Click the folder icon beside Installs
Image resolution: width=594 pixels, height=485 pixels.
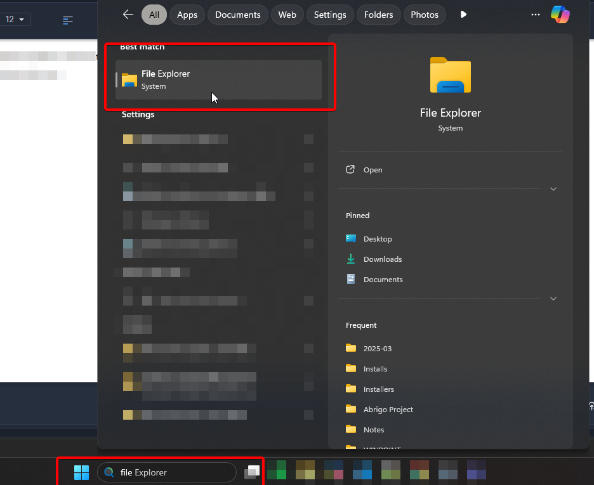click(x=351, y=368)
